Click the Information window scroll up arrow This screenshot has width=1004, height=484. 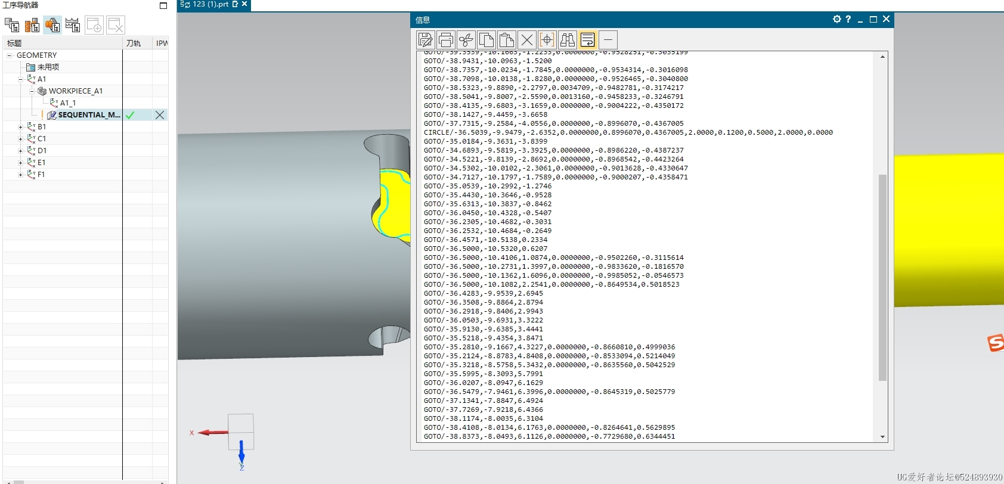pyautogui.click(x=882, y=57)
